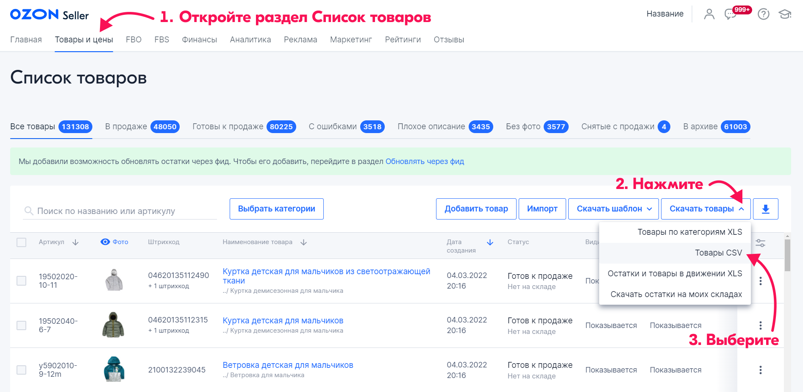
Task: Open table column settings sliders icon
Action: point(760,243)
